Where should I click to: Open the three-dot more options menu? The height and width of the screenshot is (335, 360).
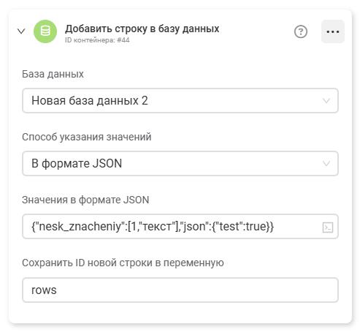tap(333, 31)
